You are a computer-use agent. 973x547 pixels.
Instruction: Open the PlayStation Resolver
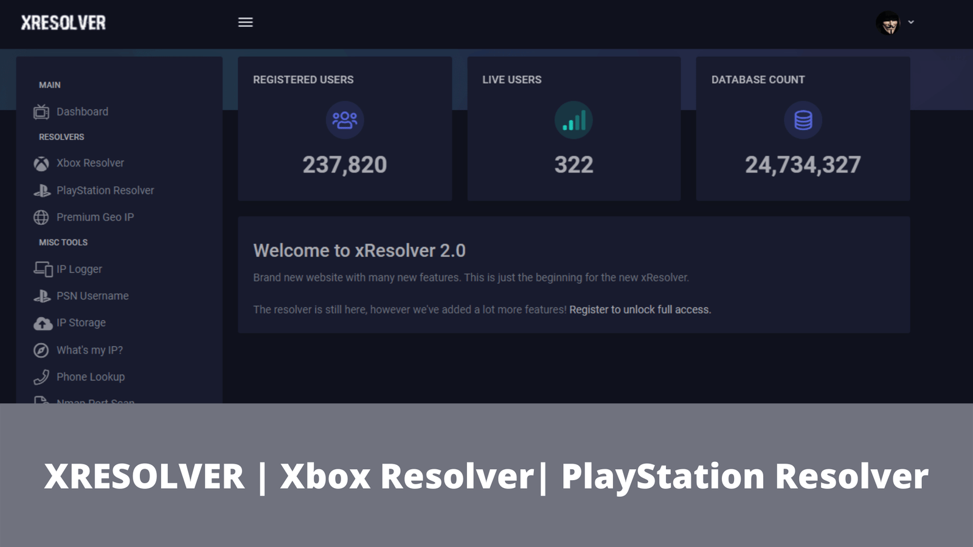tap(105, 190)
